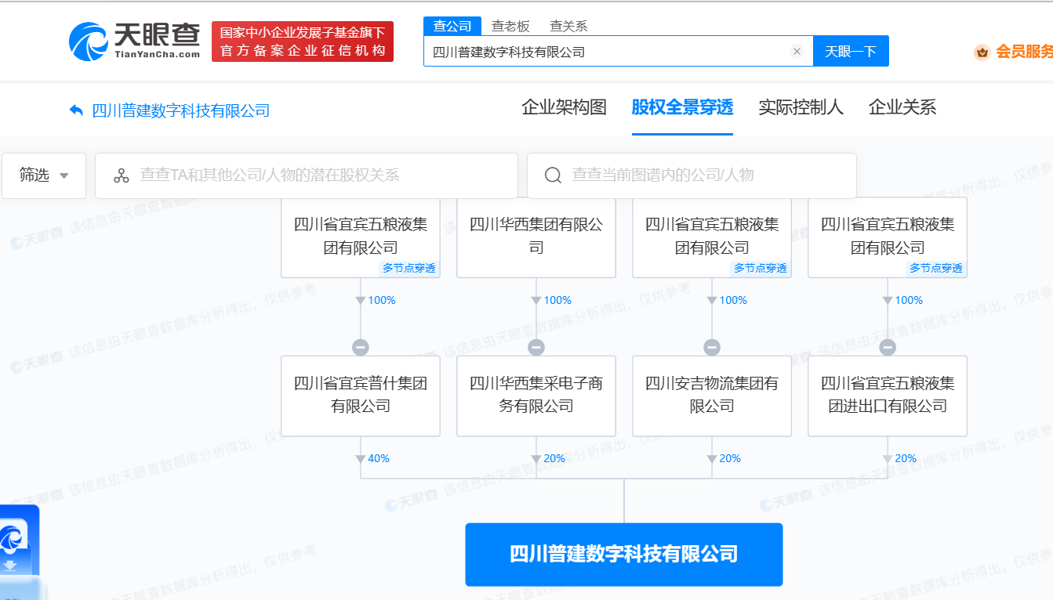Switch to the 查公司 search tab

[452, 26]
